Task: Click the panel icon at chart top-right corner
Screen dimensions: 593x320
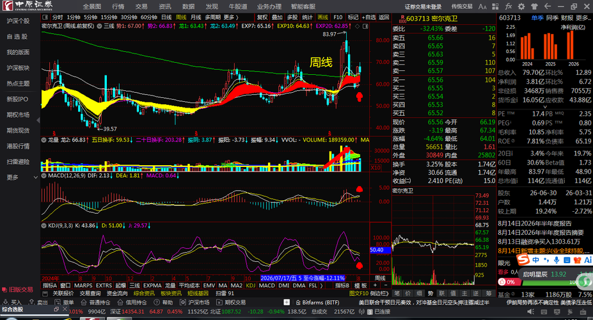Action: pos(365,26)
